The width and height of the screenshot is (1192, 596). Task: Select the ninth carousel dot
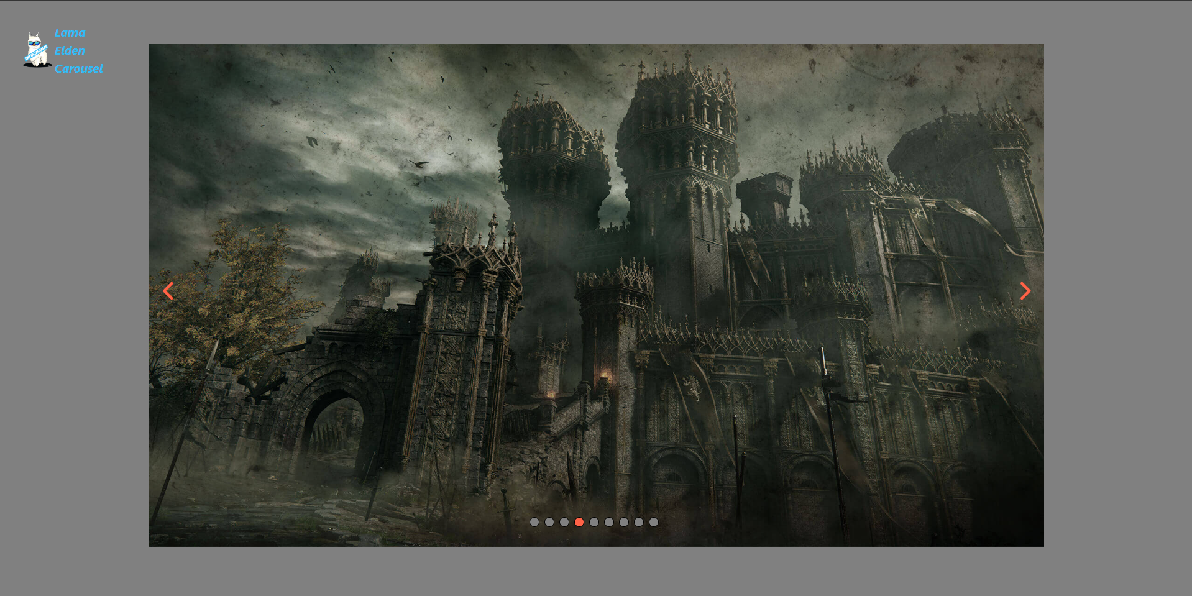point(654,522)
